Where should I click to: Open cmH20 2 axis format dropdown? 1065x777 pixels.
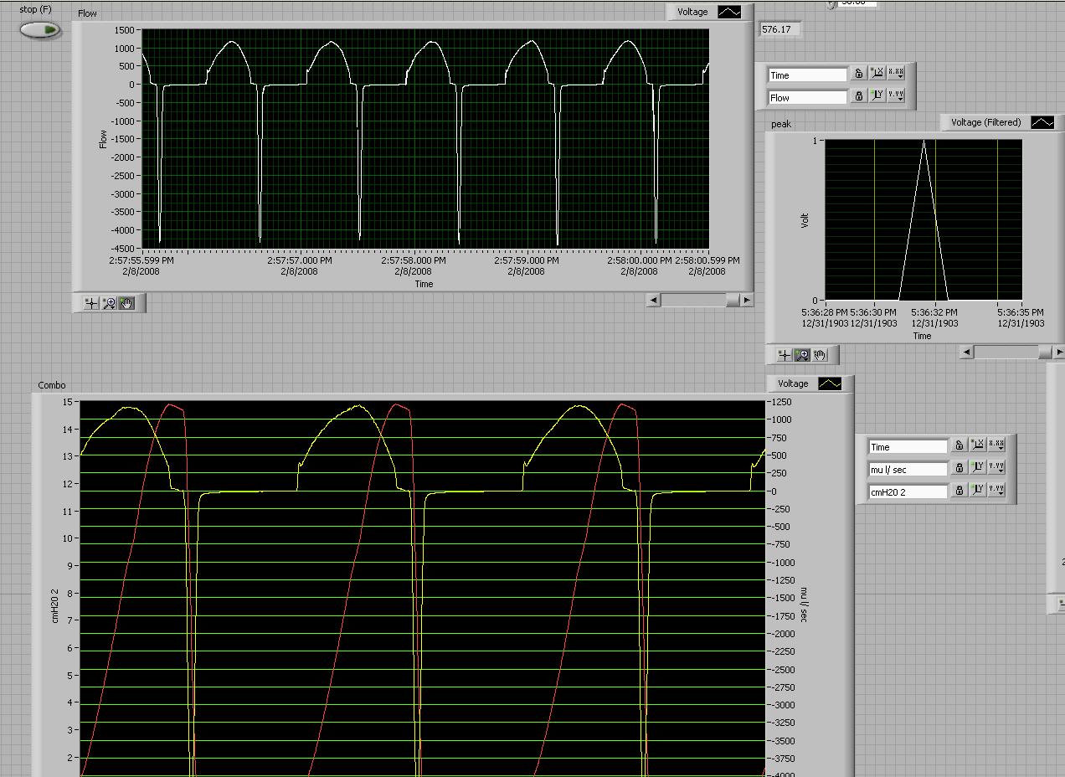pyautogui.click(x=996, y=491)
